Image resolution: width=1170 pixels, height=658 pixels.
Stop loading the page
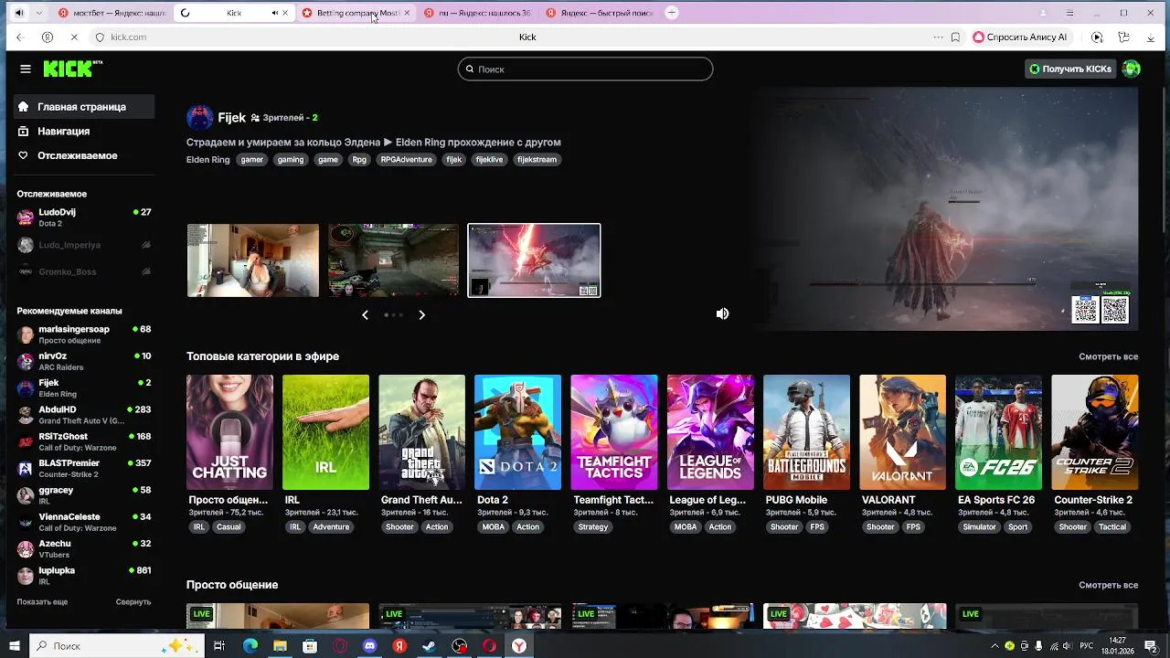pos(74,37)
